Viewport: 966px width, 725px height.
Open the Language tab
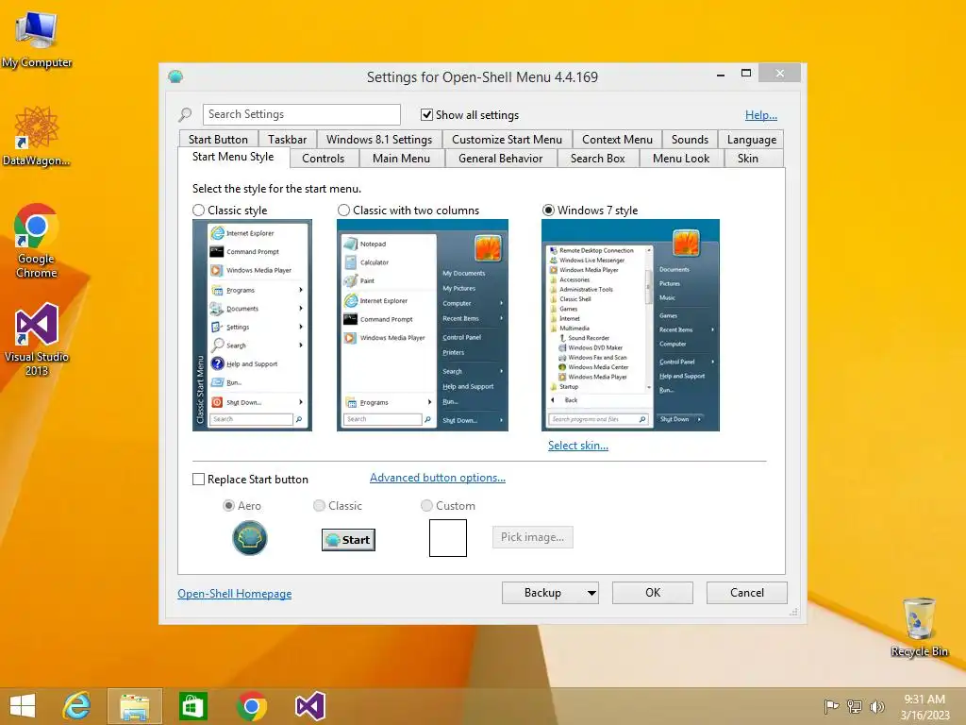752,140
